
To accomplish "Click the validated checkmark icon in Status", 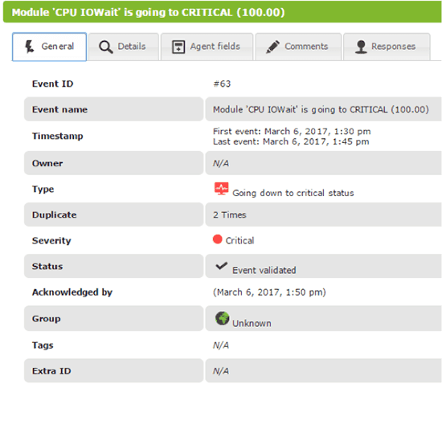I will [221, 266].
